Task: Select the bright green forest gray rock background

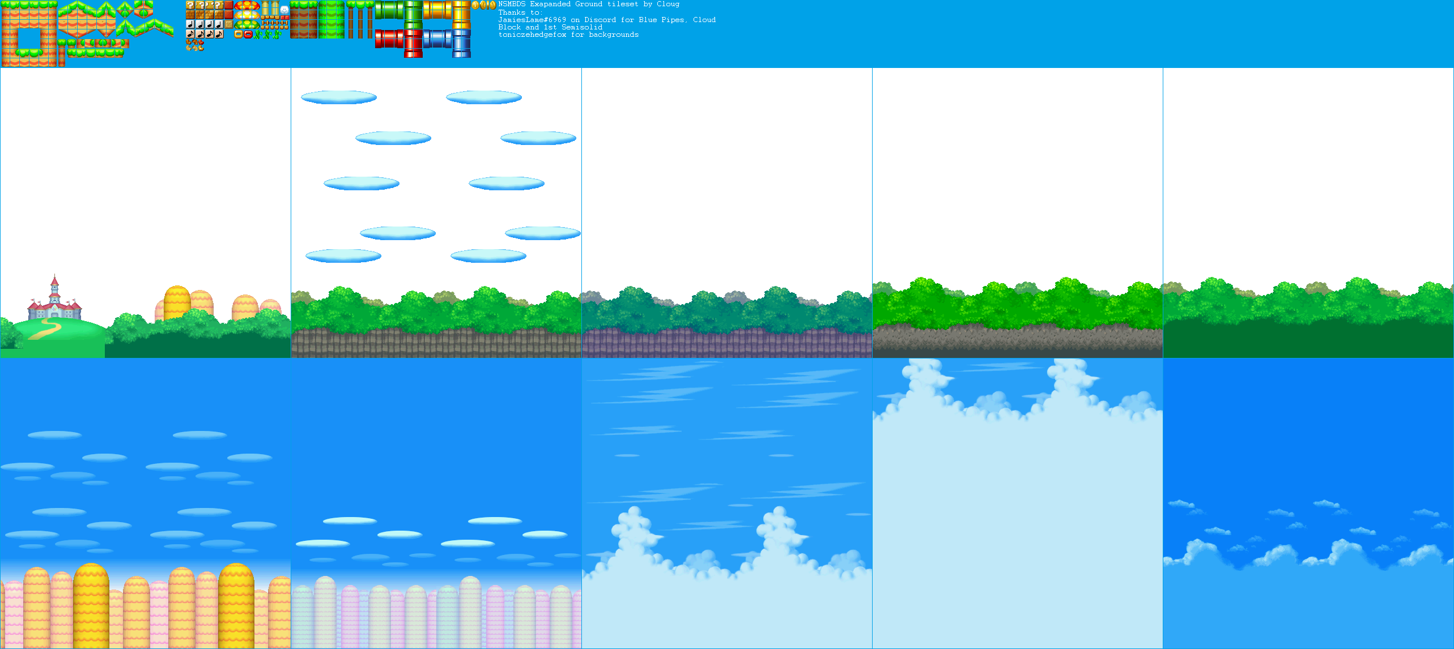Action: 1018,213
